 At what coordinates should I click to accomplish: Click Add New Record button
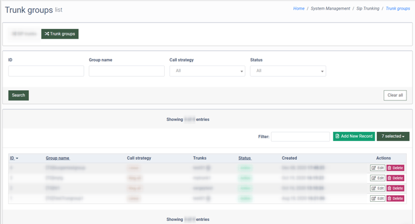[x=354, y=136]
